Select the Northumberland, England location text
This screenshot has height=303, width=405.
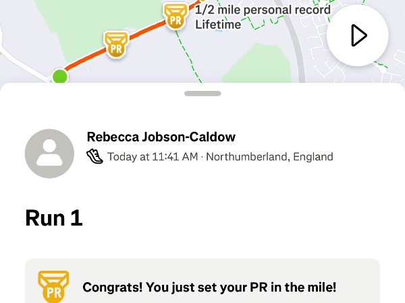[x=269, y=157]
